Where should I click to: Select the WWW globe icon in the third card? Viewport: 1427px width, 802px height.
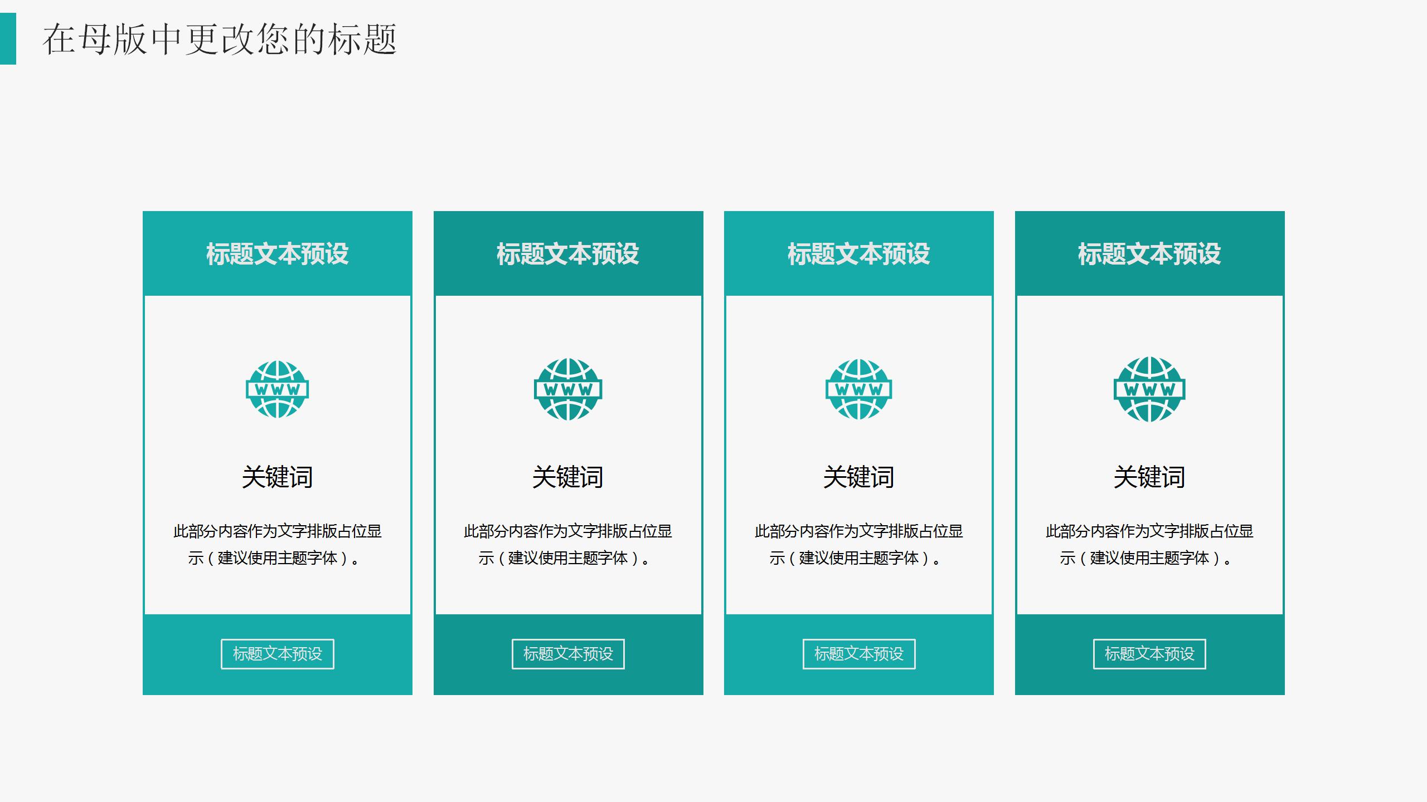(x=859, y=389)
